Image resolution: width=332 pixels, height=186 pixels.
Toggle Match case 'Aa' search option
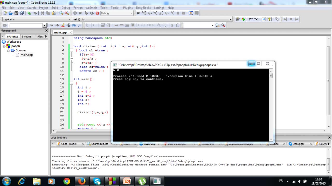(x=74, y=25)
